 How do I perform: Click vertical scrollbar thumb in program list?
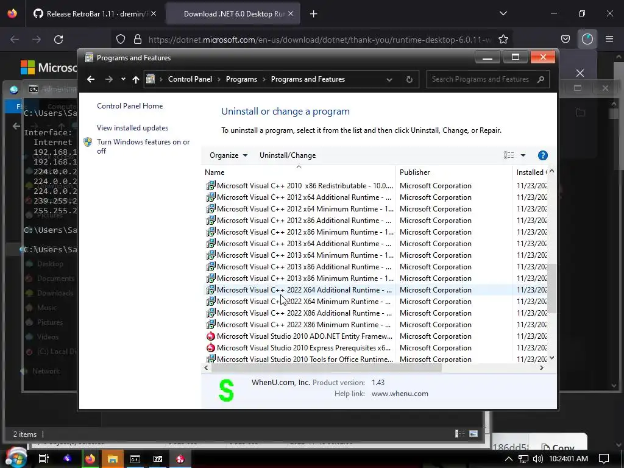point(551,288)
